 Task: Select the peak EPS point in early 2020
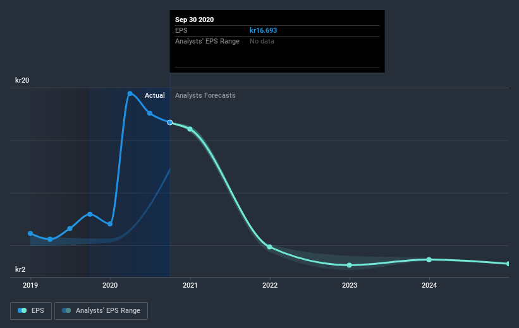point(130,94)
